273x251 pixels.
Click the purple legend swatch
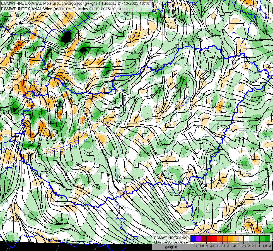click(x=199, y=238)
